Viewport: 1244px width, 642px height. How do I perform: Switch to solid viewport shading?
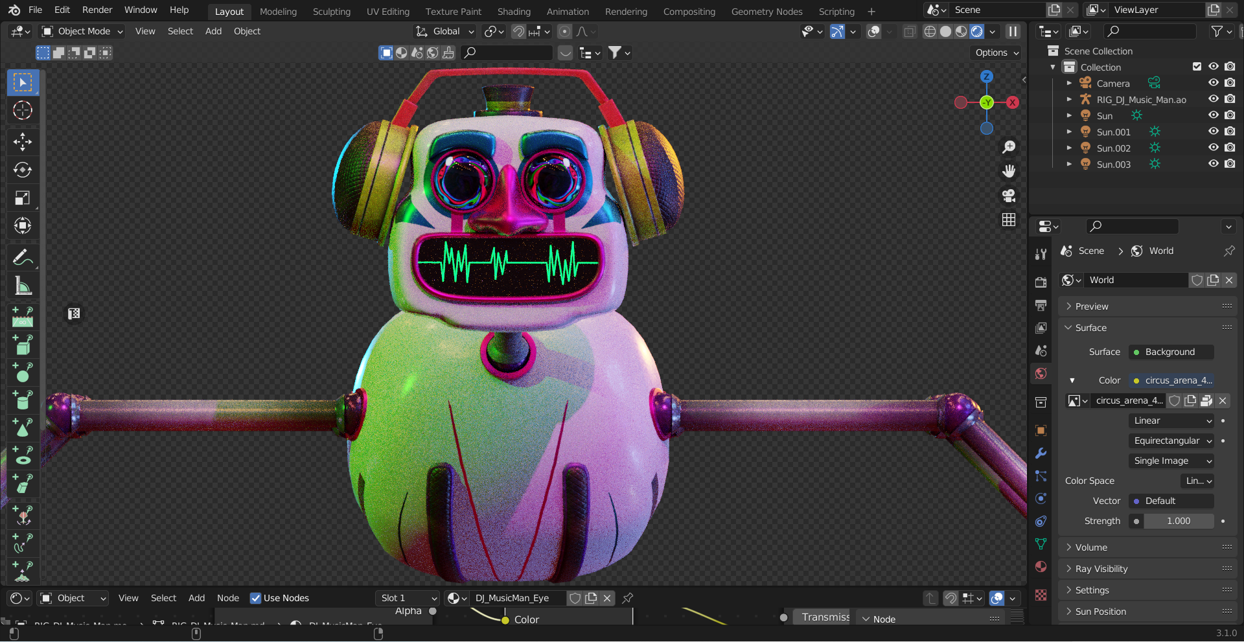click(945, 31)
